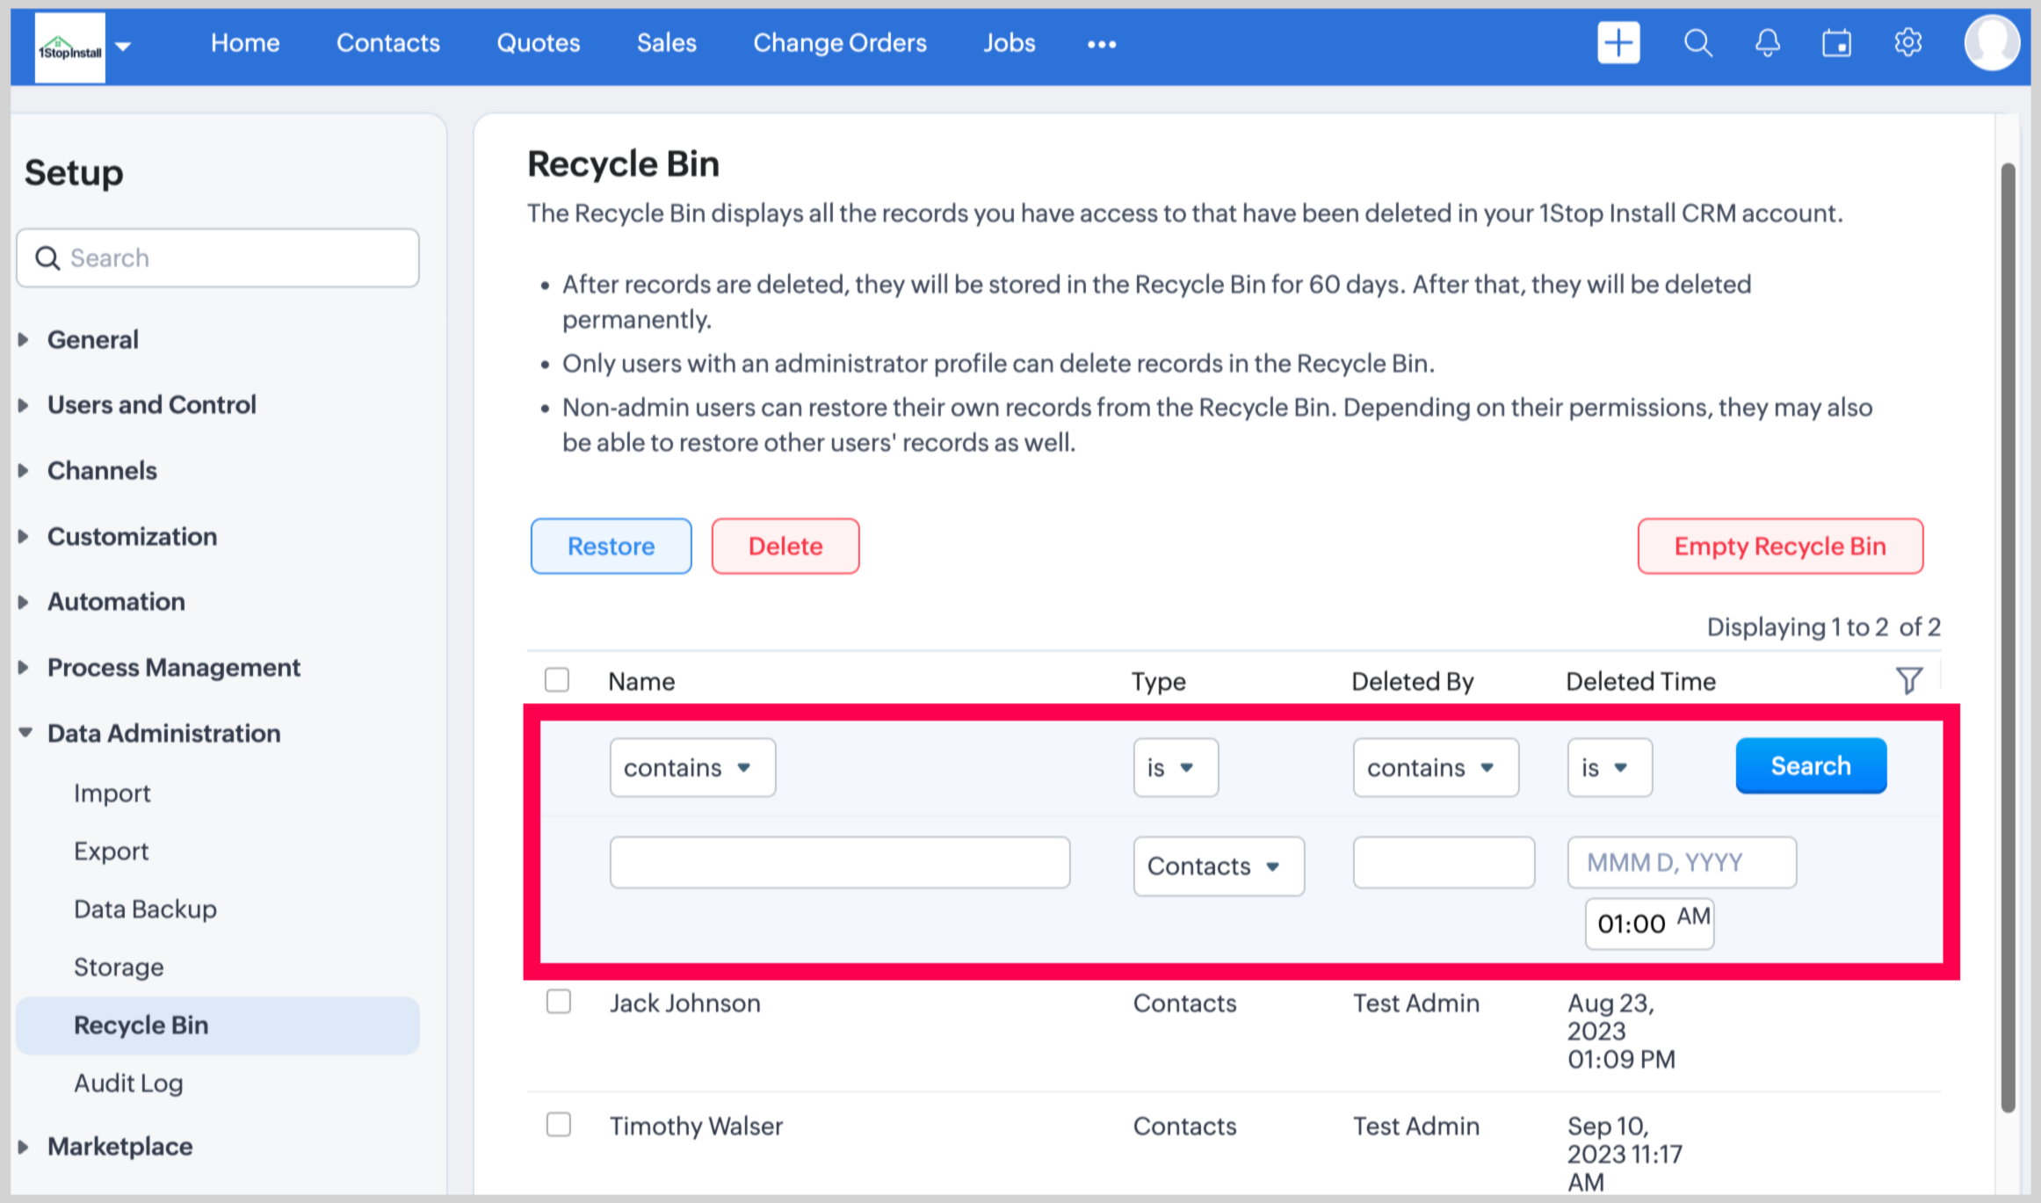Open the calendar icon in header
Screen dimensions: 2041x1203
point(1836,43)
